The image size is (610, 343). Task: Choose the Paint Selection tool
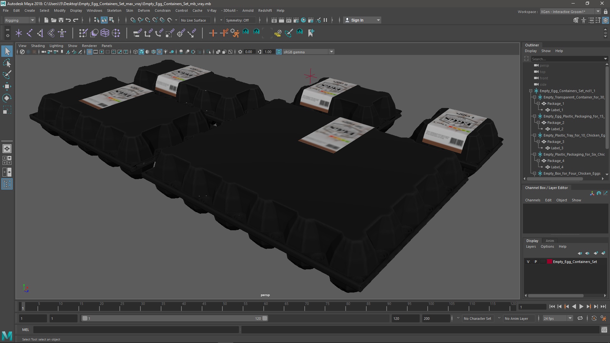pos(7,75)
